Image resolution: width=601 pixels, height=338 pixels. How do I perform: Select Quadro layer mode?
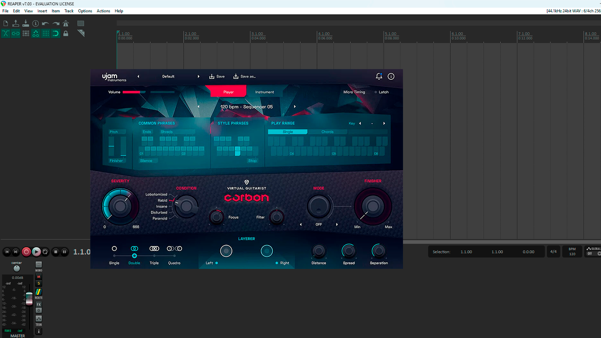click(x=174, y=255)
